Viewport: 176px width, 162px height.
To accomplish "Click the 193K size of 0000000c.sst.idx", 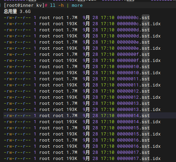I will tap(72, 24).
